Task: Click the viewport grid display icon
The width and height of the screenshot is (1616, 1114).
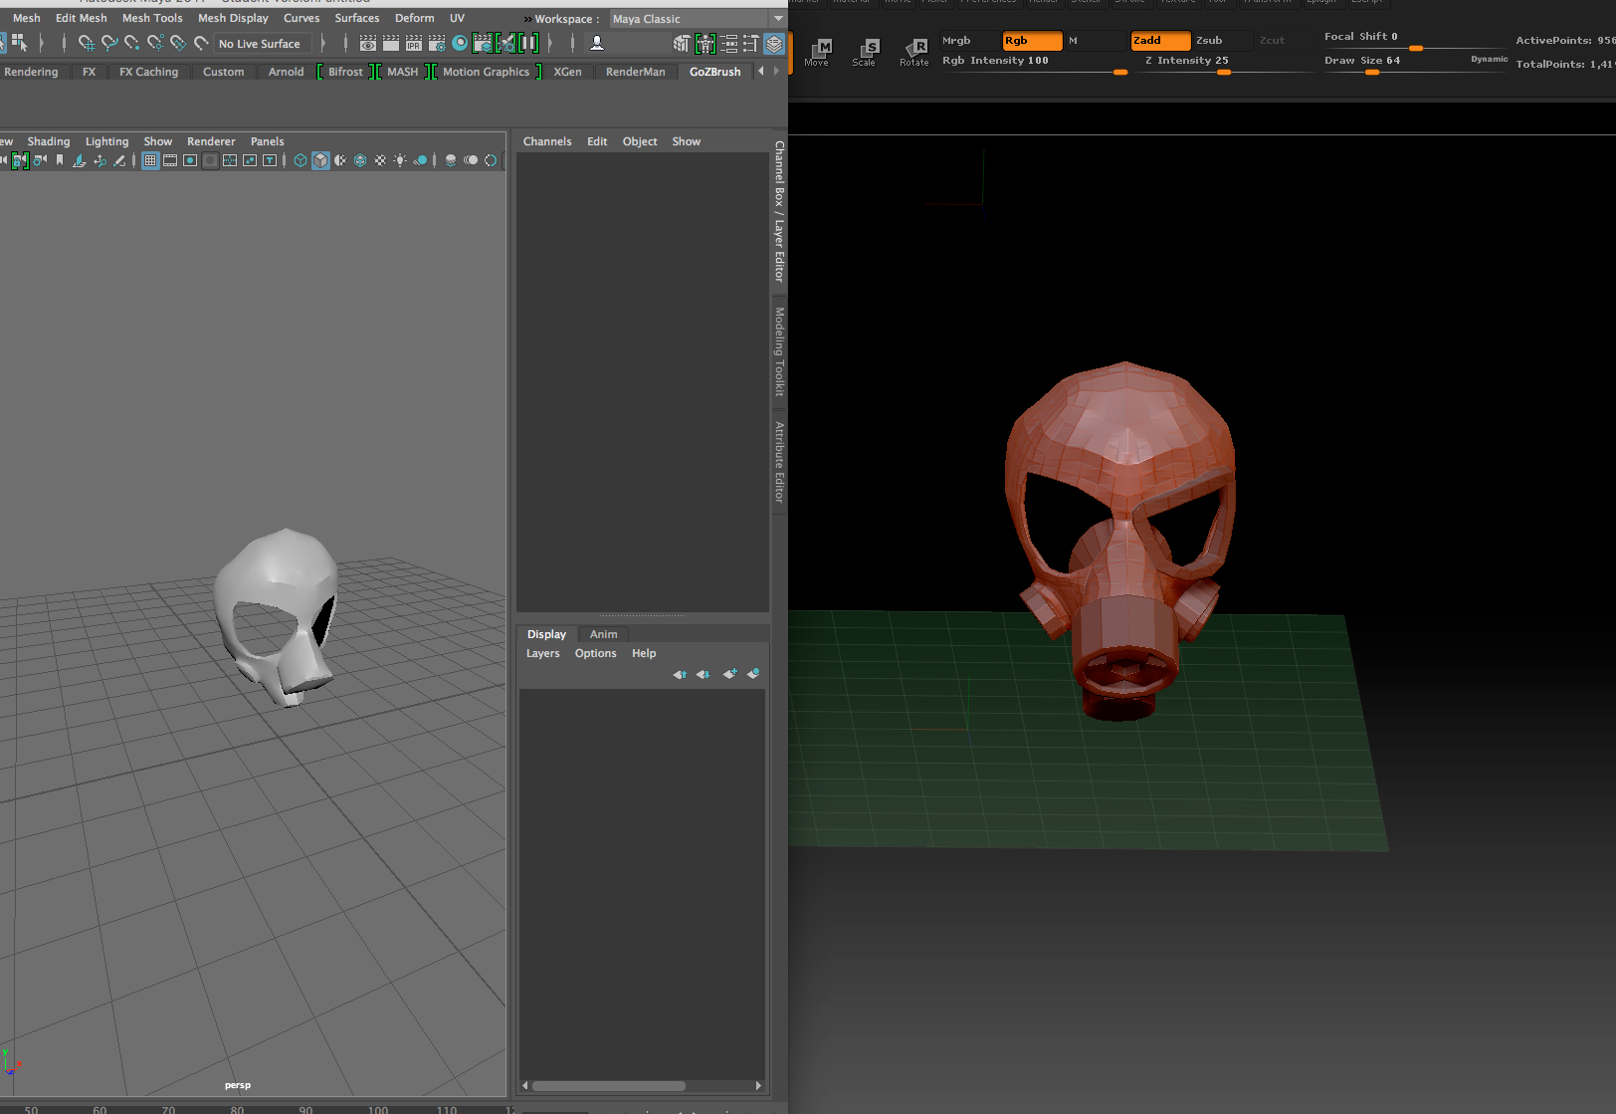Action: pos(150,160)
